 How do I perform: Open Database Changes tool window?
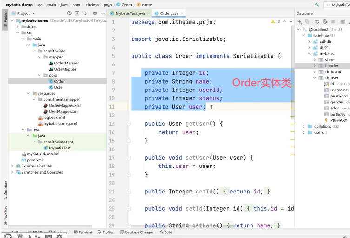137,232
